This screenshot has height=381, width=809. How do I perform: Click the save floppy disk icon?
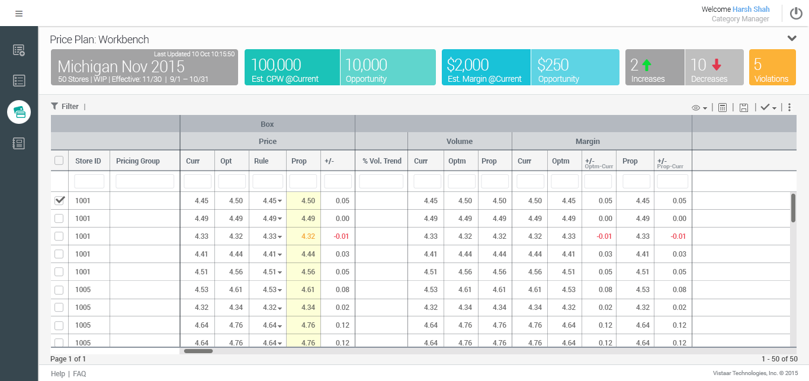[x=744, y=107]
